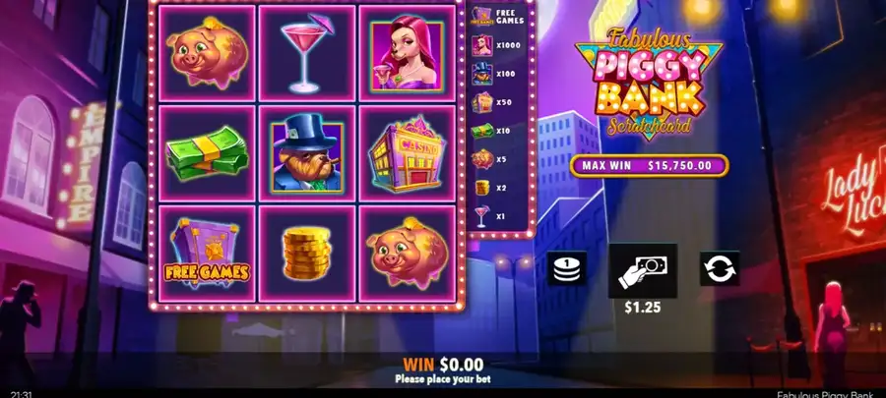Click the Max Win $15,750.00 banner
Viewport: 886px width, 398px height.
(650, 166)
